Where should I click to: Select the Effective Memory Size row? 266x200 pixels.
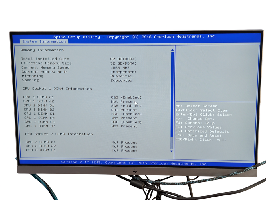pos(79,63)
